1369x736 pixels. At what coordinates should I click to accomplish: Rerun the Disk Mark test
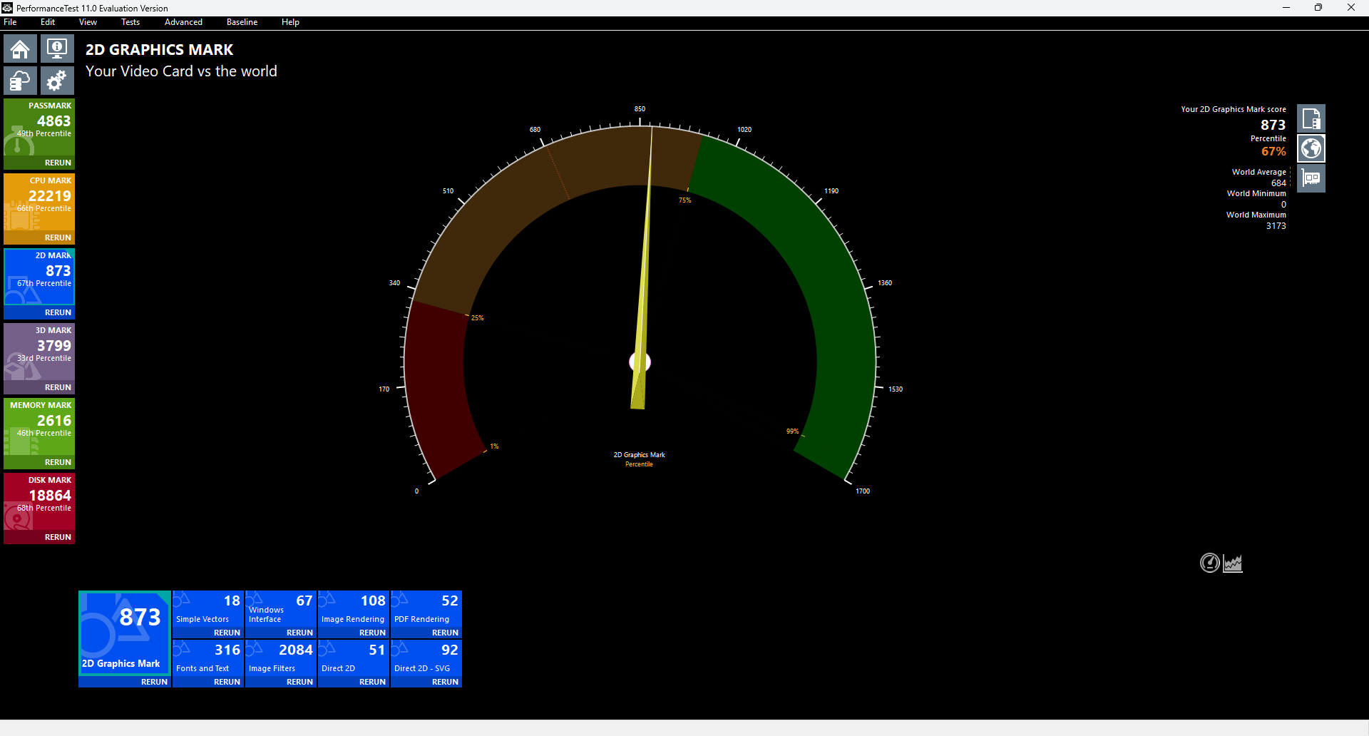[x=58, y=537]
